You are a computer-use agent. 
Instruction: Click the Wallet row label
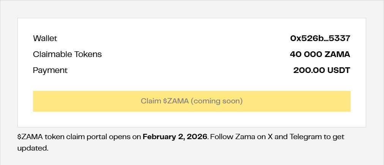click(45, 38)
